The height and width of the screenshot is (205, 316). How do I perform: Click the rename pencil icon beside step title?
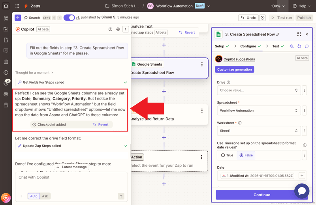tap(278, 34)
